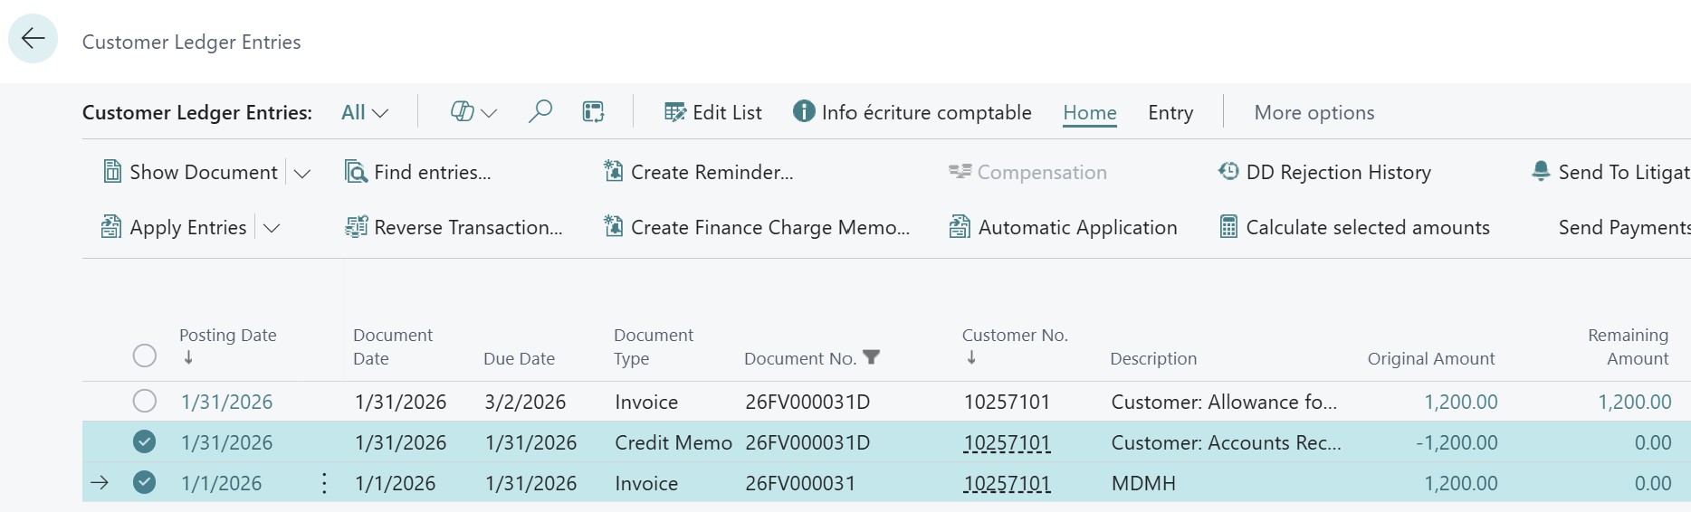The height and width of the screenshot is (512, 1691).
Task: Click Create Reminder action
Action: (x=699, y=172)
